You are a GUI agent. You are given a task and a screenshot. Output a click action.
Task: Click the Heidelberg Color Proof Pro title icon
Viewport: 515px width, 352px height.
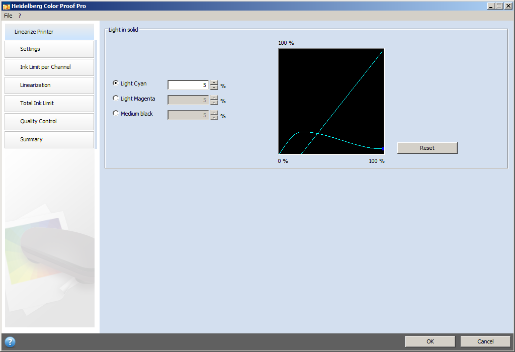point(6,6)
